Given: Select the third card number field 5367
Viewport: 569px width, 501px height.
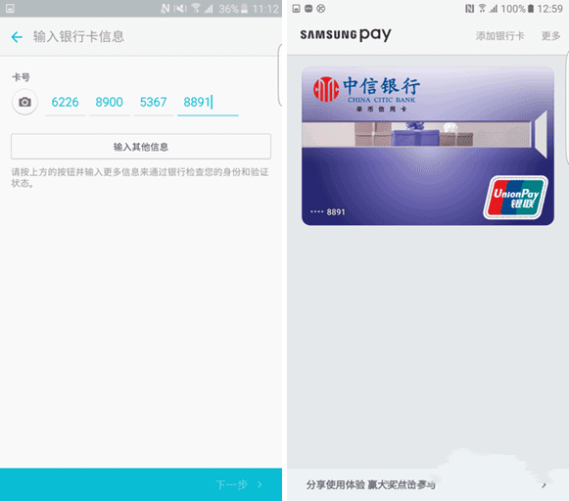Looking at the screenshot, I should [153, 102].
